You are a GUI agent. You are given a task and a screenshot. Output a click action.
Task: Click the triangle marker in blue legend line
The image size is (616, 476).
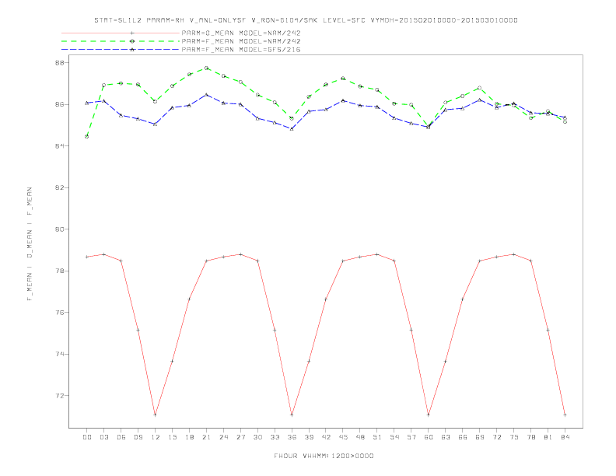coord(132,50)
